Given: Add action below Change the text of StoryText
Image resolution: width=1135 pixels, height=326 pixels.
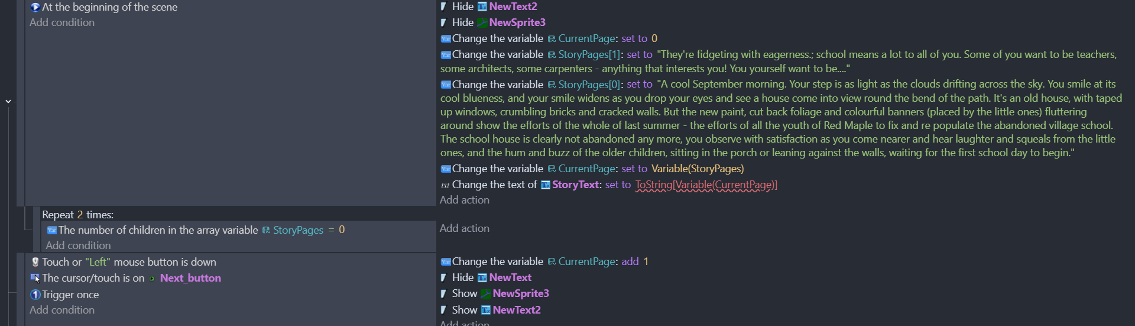Looking at the screenshot, I should (465, 200).
